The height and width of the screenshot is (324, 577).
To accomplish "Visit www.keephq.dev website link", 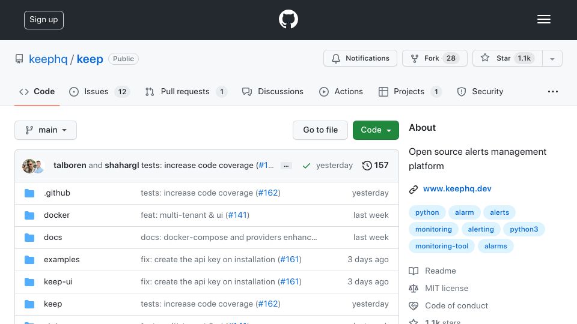I will click(457, 189).
